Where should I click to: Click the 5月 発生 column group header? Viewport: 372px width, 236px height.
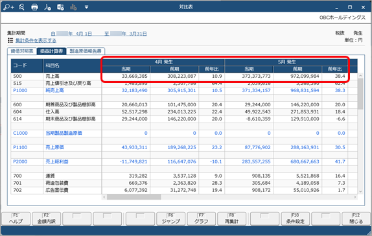point(286,62)
